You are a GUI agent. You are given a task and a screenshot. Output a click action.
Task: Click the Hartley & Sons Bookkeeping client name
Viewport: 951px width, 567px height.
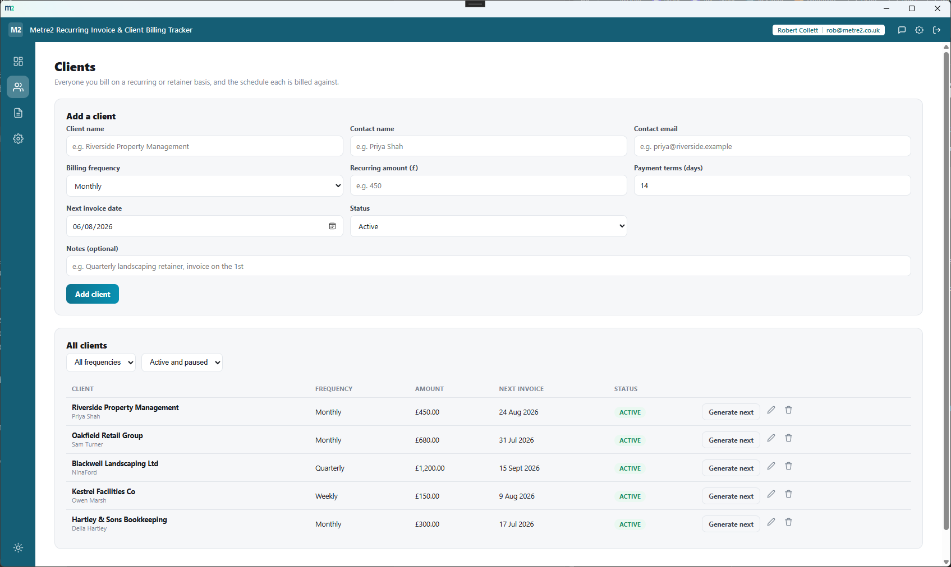(120, 519)
